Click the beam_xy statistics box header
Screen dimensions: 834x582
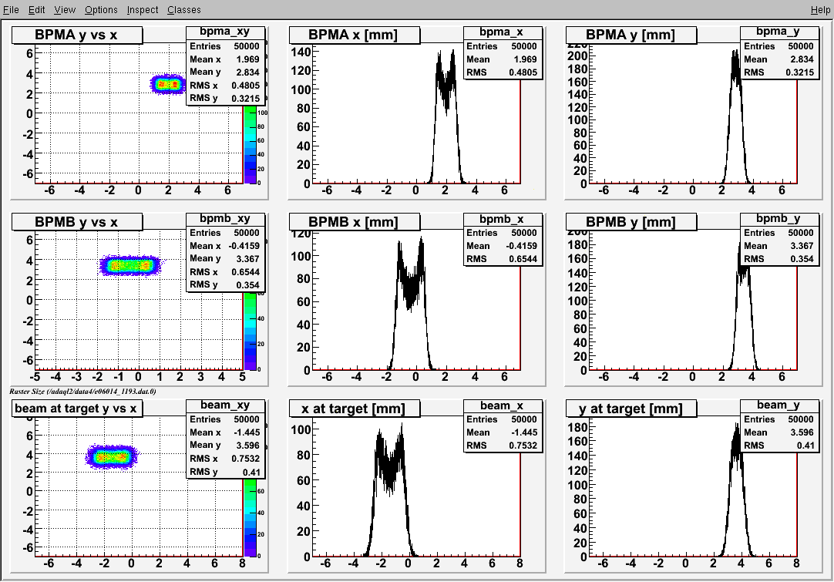point(225,405)
